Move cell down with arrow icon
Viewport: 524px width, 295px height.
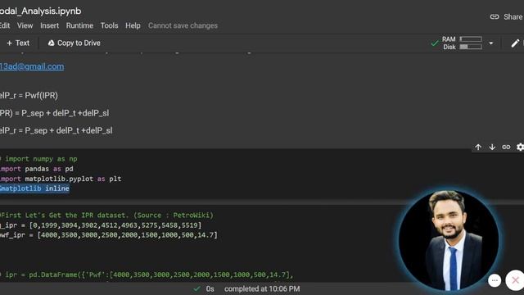[492, 147]
